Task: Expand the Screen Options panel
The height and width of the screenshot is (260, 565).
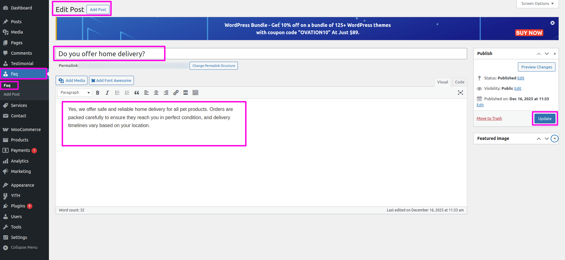Action: 537,4
